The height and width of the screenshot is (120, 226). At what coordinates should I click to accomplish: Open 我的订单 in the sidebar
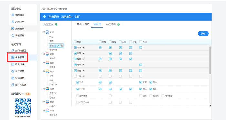(20, 22)
